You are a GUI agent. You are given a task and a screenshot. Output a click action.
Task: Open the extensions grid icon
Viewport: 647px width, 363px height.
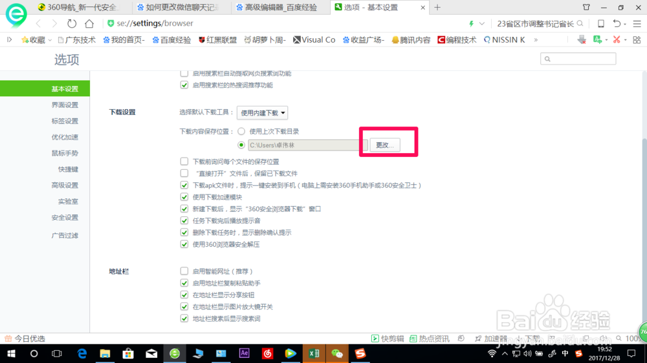pos(637,40)
